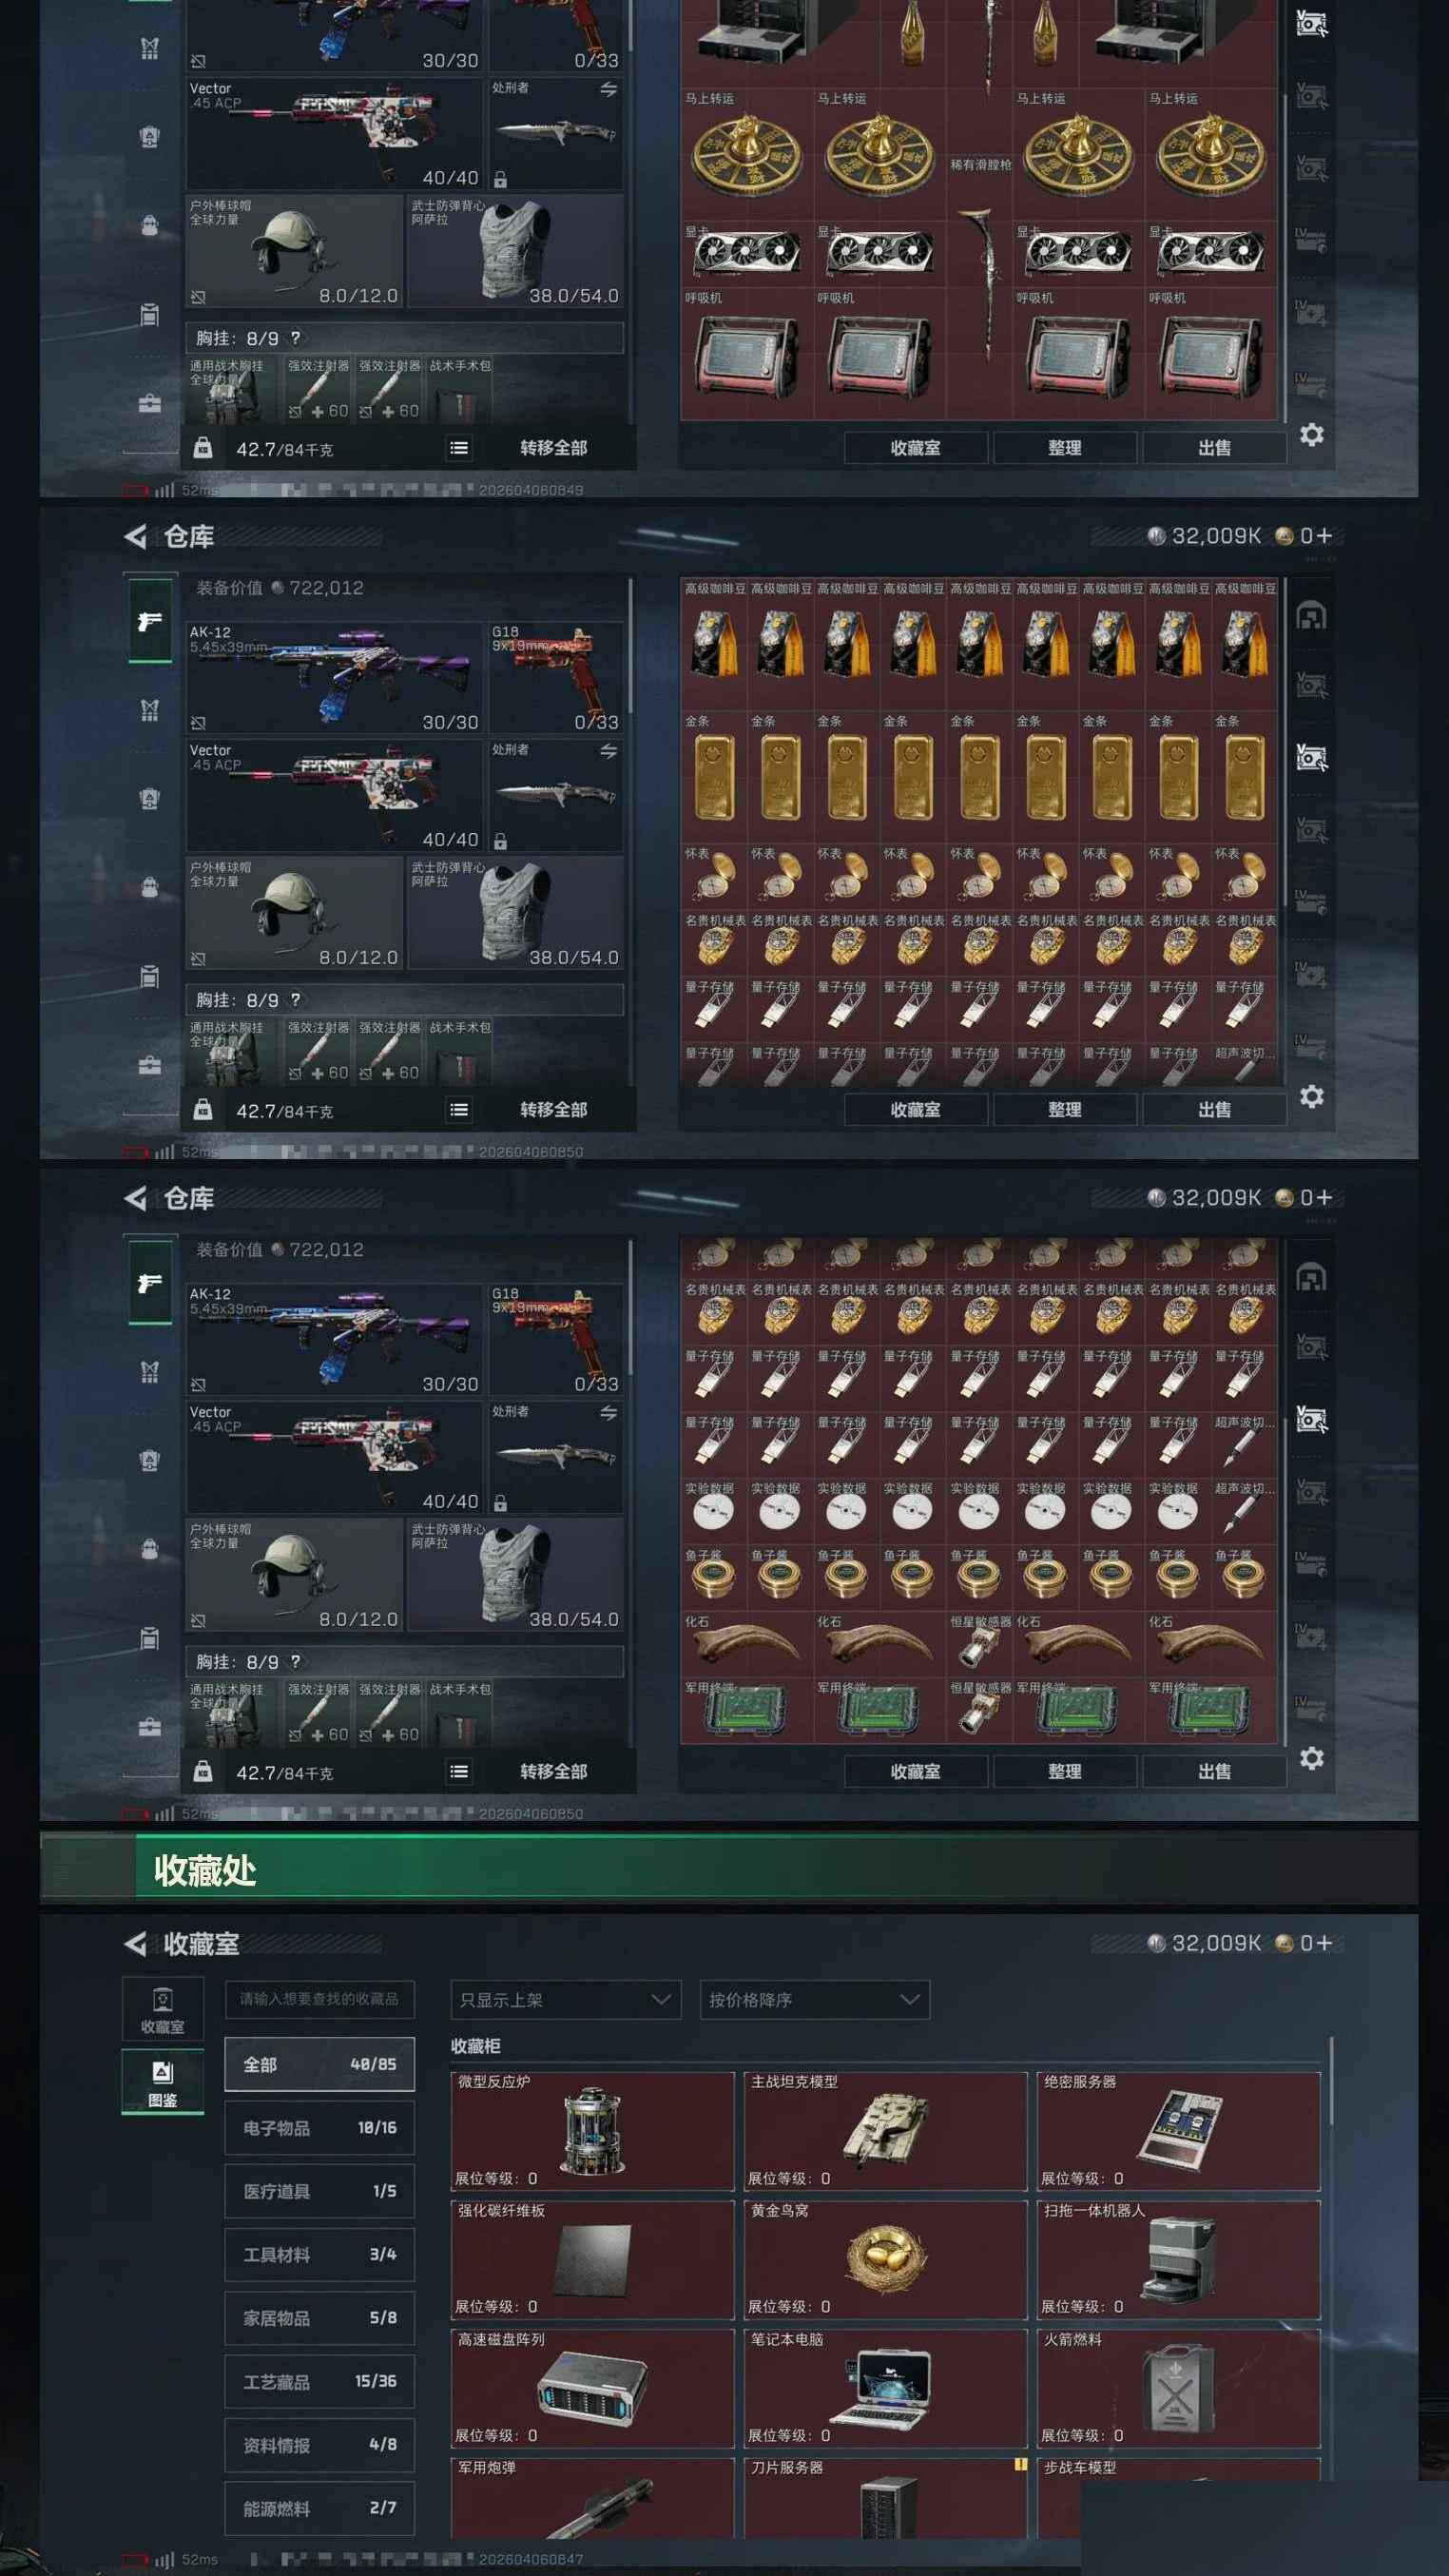Select the 电子物品 category tab
Viewport: 1449px width, 2576px height.
319,2128
